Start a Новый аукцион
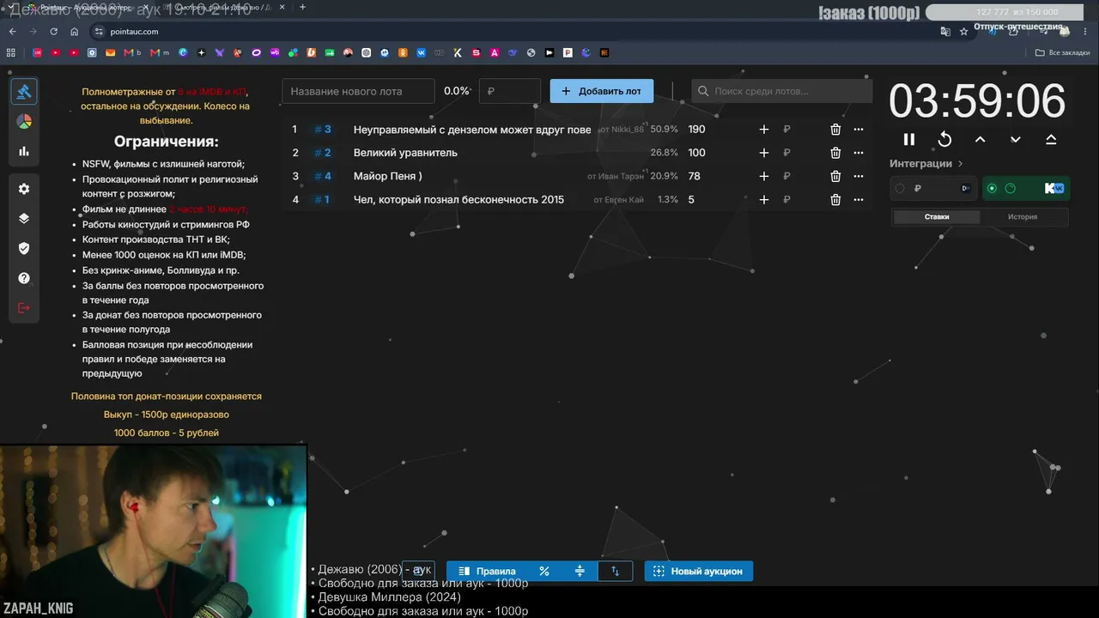Viewport: 1099px width, 618px height. pos(699,571)
